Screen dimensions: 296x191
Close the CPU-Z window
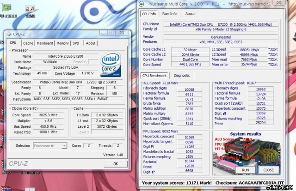click(122, 33)
